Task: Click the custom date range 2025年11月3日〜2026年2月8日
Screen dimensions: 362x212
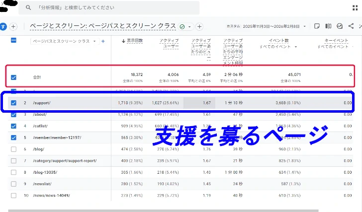Action: [x=271, y=26]
